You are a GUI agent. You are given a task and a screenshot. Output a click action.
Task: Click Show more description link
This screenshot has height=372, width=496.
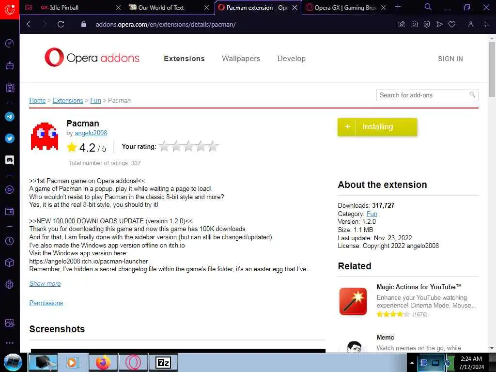click(45, 284)
